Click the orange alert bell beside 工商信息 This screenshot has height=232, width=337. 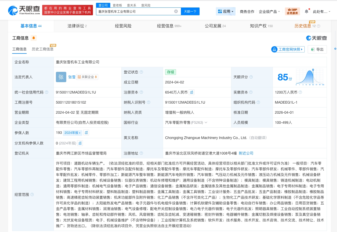tap(34, 38)
